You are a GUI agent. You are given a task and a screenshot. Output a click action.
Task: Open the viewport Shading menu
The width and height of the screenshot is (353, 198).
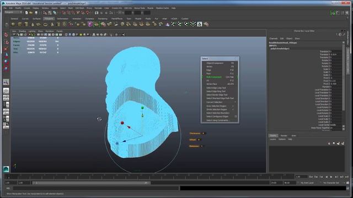pos(22,31)
